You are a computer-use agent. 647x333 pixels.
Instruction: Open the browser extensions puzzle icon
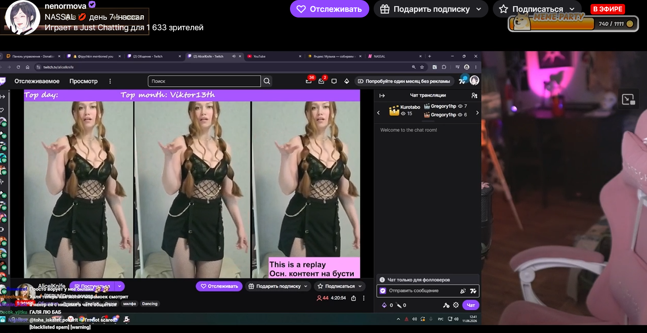(444, 67)
